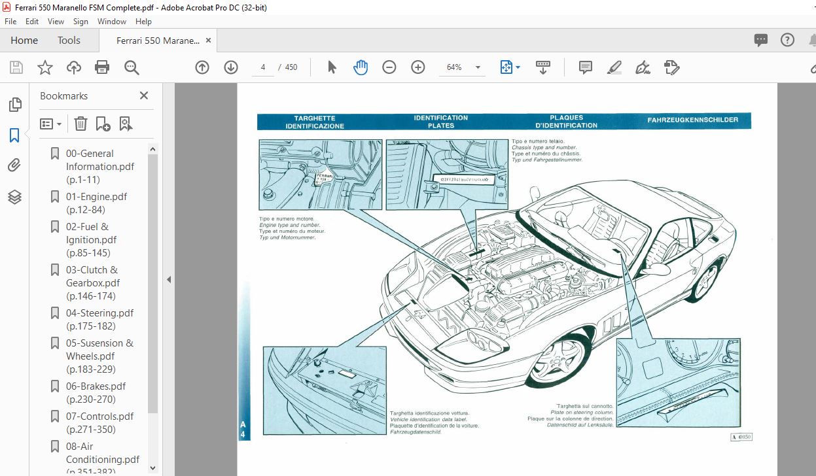The width and height of the screenshot is (816, 476).
Task: Open the Window menu
Action: click(x=112, y=22)
